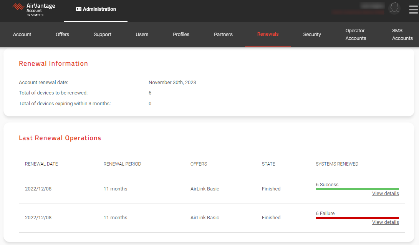Open the Administration section tab
Screen dimensions: 419x245
96,9
